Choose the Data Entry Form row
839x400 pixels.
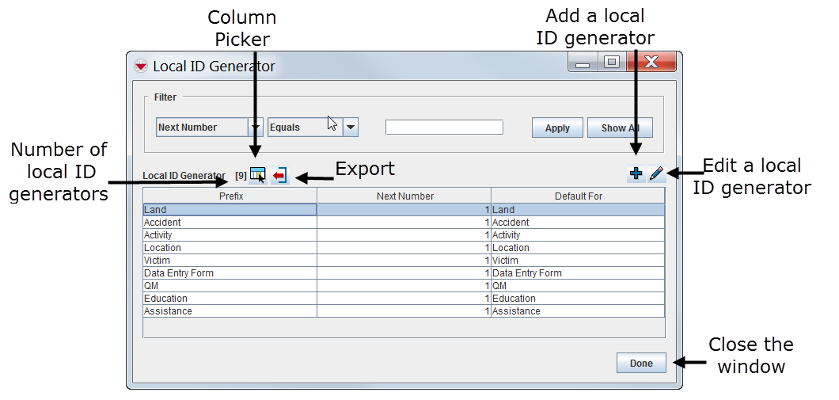[x=230, y=273]
